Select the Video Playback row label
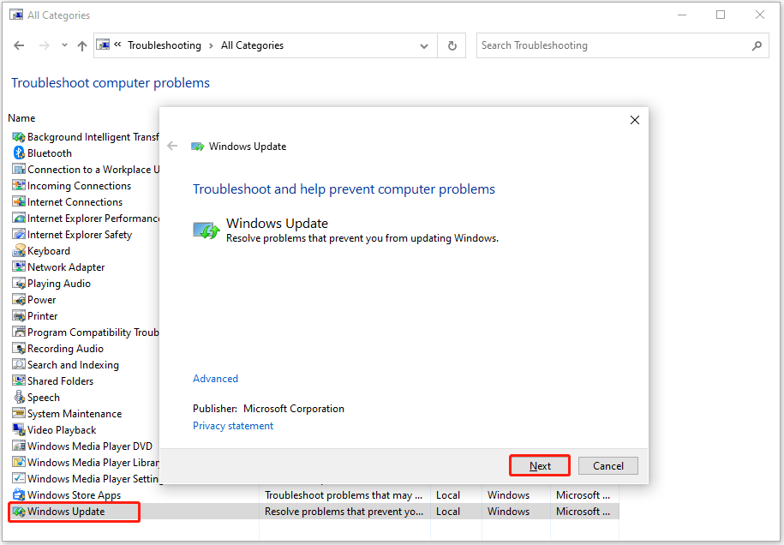The image size is (784, 545). tap(62, 430)
